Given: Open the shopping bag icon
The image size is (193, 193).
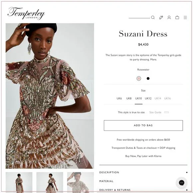Looking at the screenshot, I should pyautogui.click(x=177, y=18).
